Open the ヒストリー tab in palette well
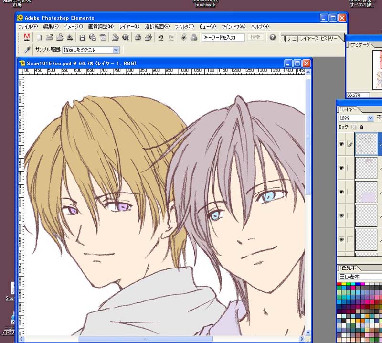Image resolution: width=382 pixels, height=343 pixels. coord(329,38)
